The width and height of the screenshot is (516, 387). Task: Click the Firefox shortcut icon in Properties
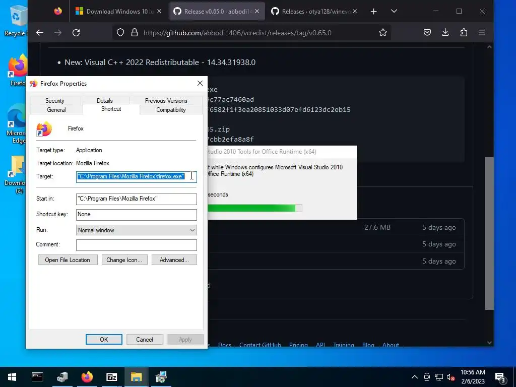[44, 128]
